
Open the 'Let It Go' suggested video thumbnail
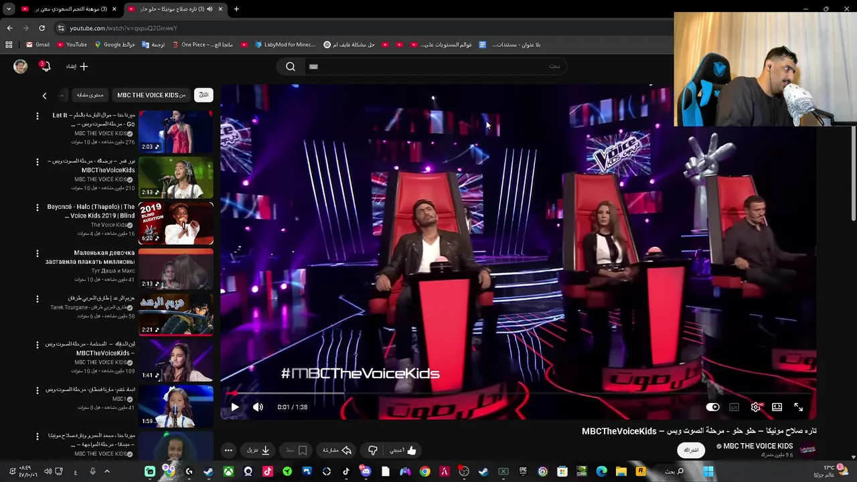tap(175, 132)
